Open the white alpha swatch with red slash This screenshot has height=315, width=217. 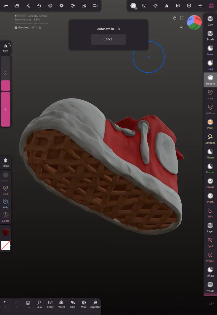click(6, 245)
